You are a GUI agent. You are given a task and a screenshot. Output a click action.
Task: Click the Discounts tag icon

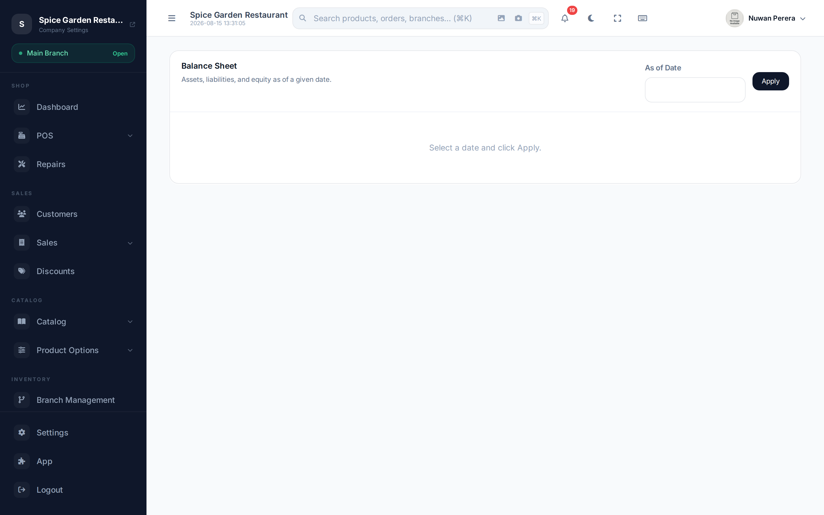(22, 271)
